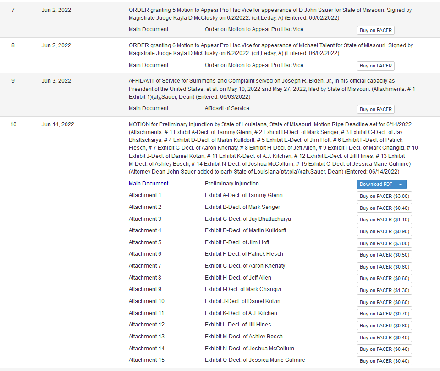Click docket entry number 7
The width and height of the screenshot is (440, 371).
[x=13, y=10]
